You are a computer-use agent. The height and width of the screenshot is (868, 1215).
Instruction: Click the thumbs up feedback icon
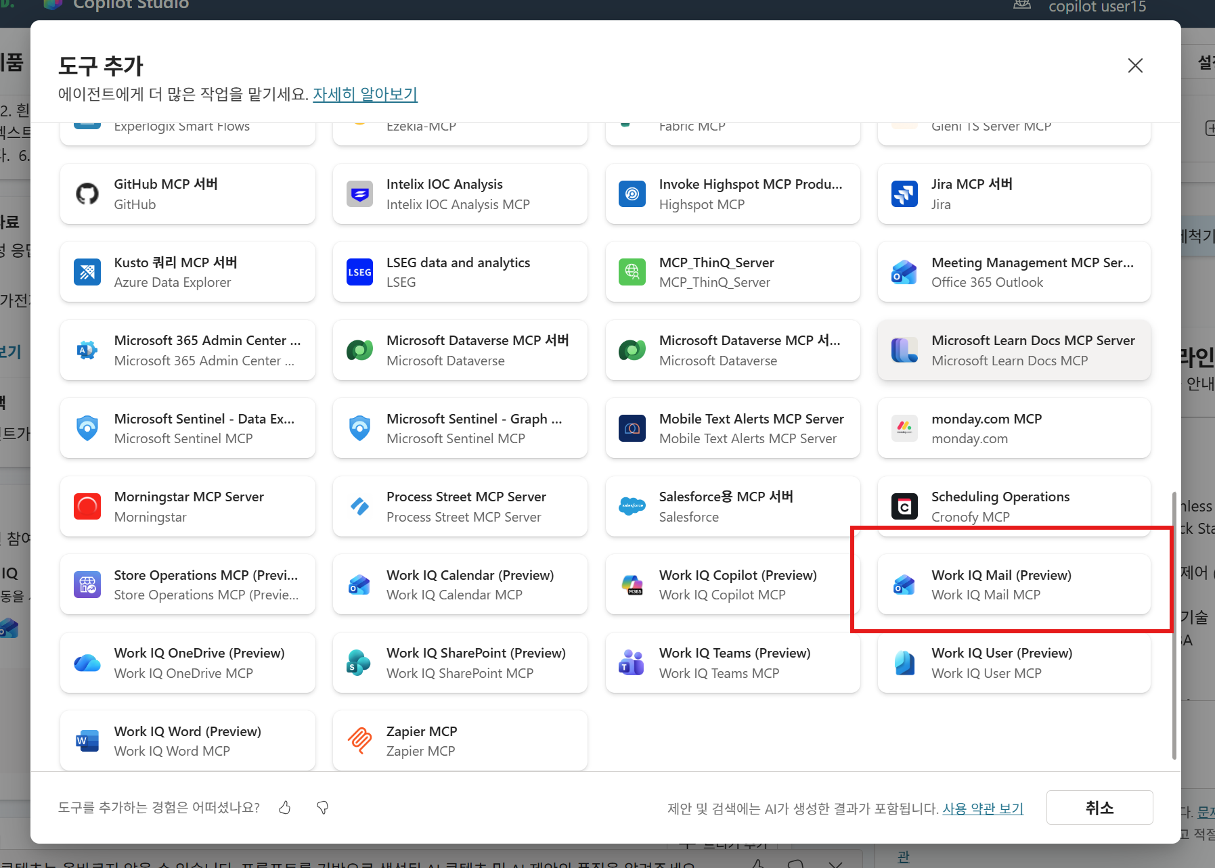pyautogui.click(x=285, y=807)
